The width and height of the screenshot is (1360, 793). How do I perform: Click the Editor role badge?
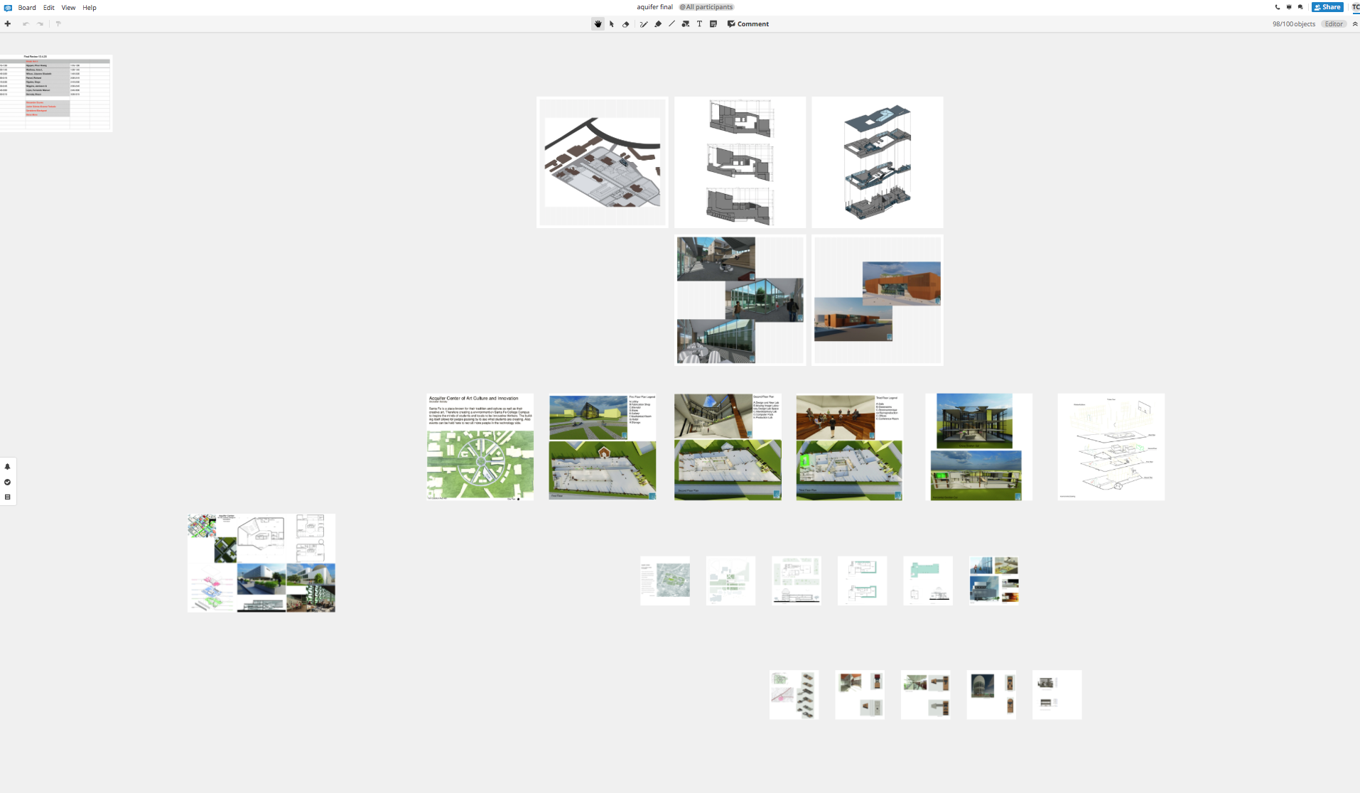point(1334,23)
